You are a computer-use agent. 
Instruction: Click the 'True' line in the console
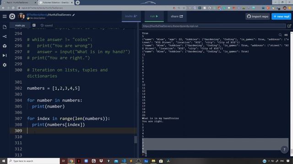[145, 33]
